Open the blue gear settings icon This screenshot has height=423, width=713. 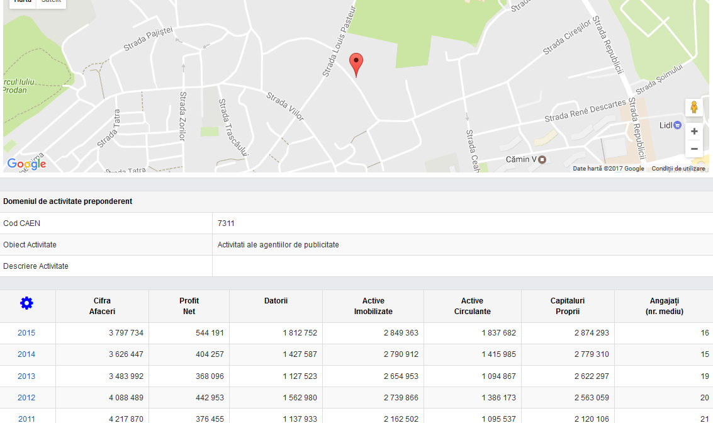[x=26, y=303]
